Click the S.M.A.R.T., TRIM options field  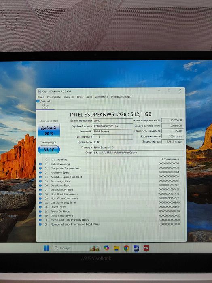click(x=138, y=153)
